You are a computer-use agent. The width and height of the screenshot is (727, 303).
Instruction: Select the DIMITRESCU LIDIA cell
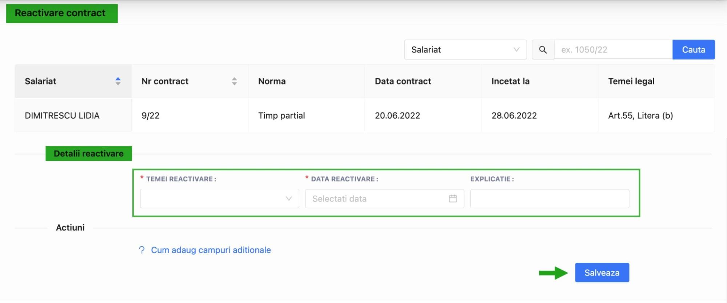[73, 115]
